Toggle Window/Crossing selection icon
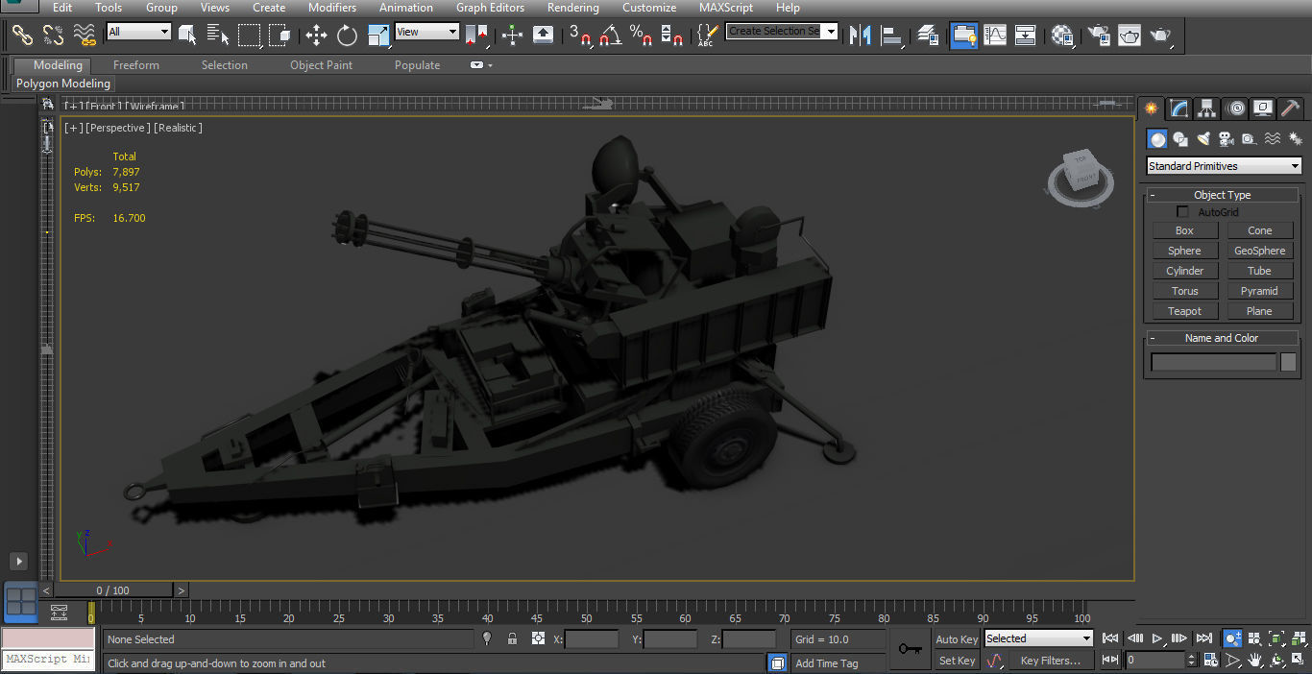The image size is (1312, 674). [x=279, y=36]
